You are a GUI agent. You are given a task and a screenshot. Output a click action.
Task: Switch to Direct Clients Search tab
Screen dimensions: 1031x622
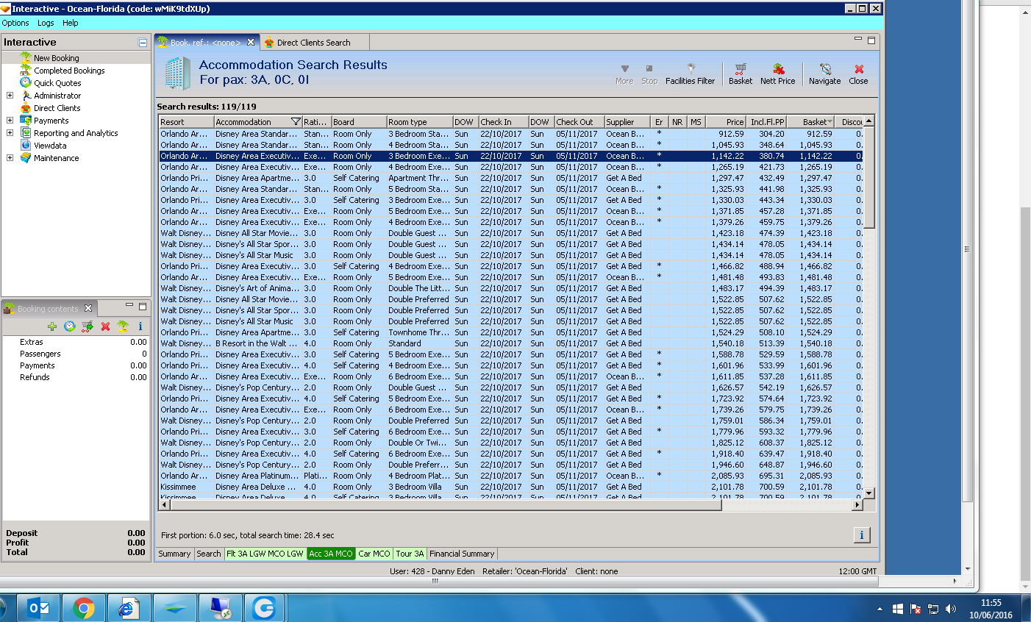pos(313,43)
